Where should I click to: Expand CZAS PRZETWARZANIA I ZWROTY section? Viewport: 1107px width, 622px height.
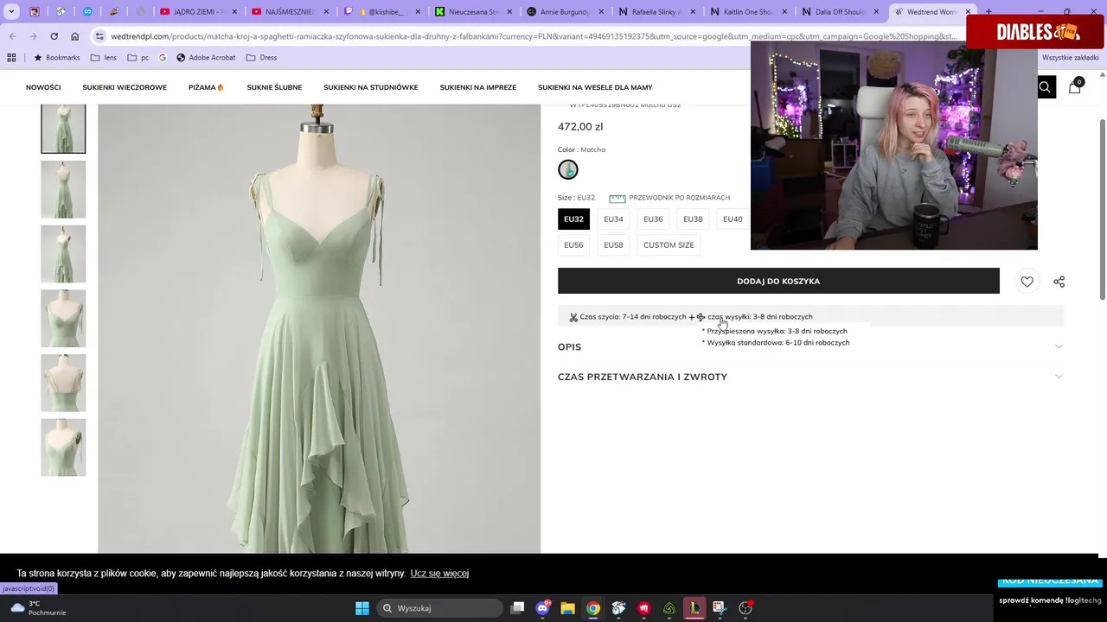coord(810,378)
